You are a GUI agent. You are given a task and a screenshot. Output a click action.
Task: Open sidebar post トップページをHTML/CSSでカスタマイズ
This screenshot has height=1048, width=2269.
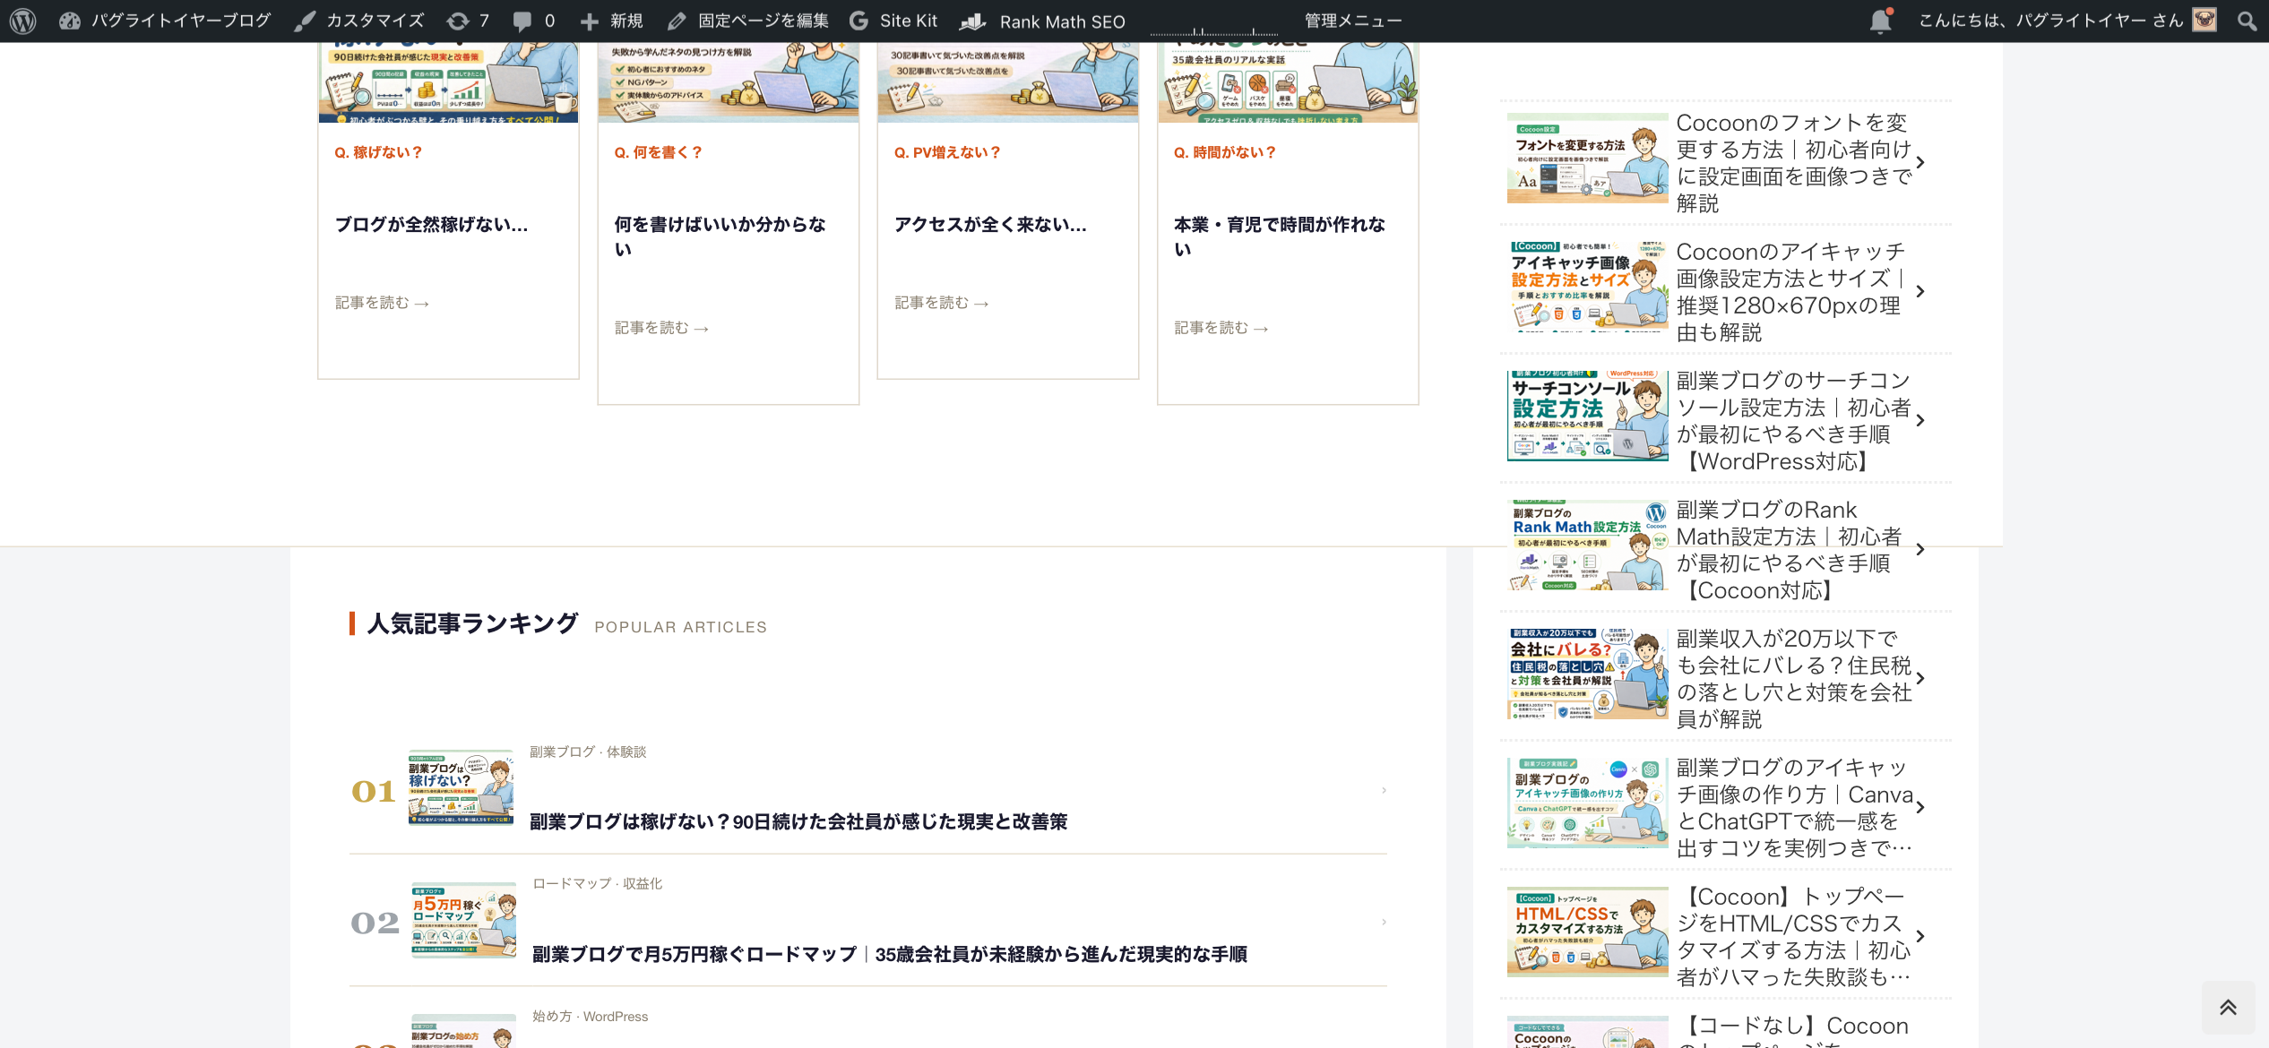click(x=1794, y=936)
